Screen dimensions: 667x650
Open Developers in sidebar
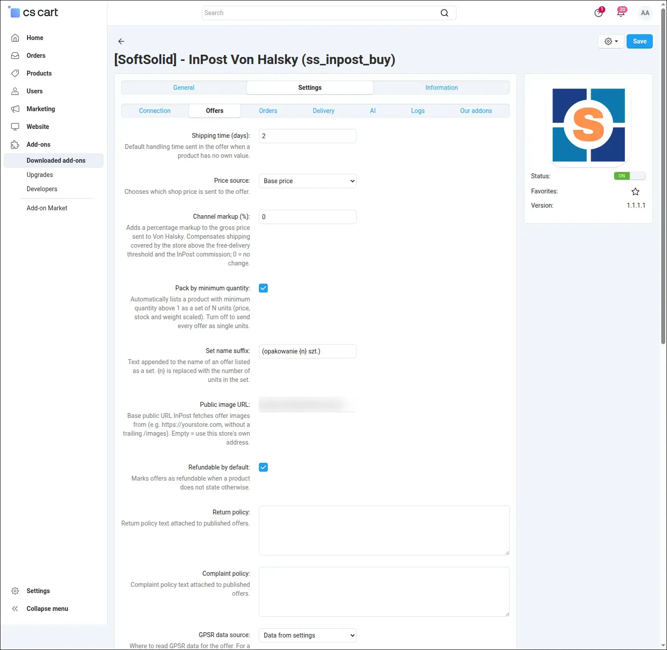coord(42,189)
